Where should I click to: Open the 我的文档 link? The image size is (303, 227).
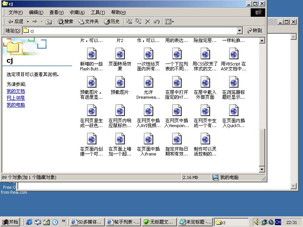[16, 91]
